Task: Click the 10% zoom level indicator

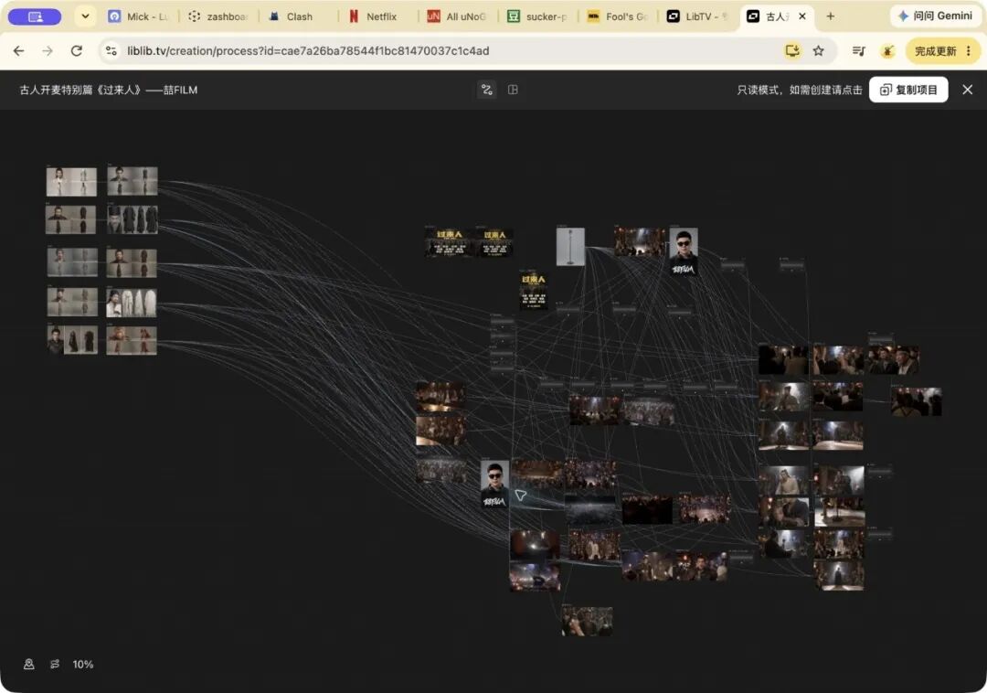Action: point(83,664)
